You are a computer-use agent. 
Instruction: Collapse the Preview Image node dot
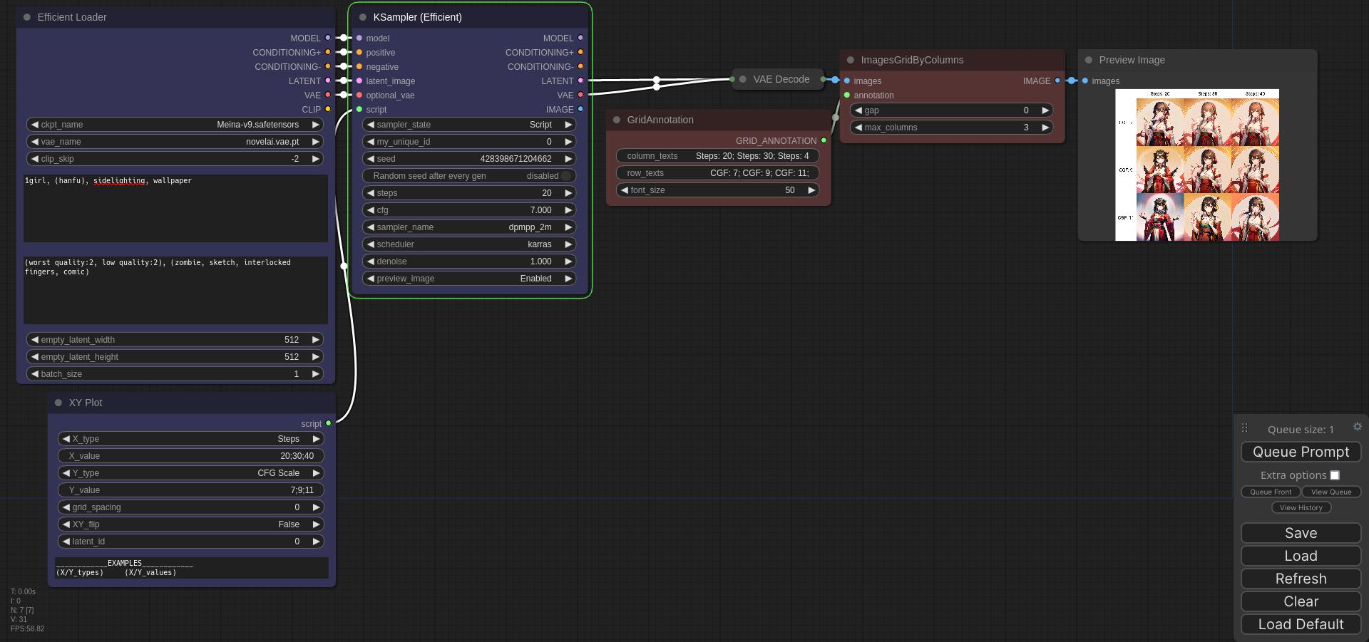tap(1089, 60)
